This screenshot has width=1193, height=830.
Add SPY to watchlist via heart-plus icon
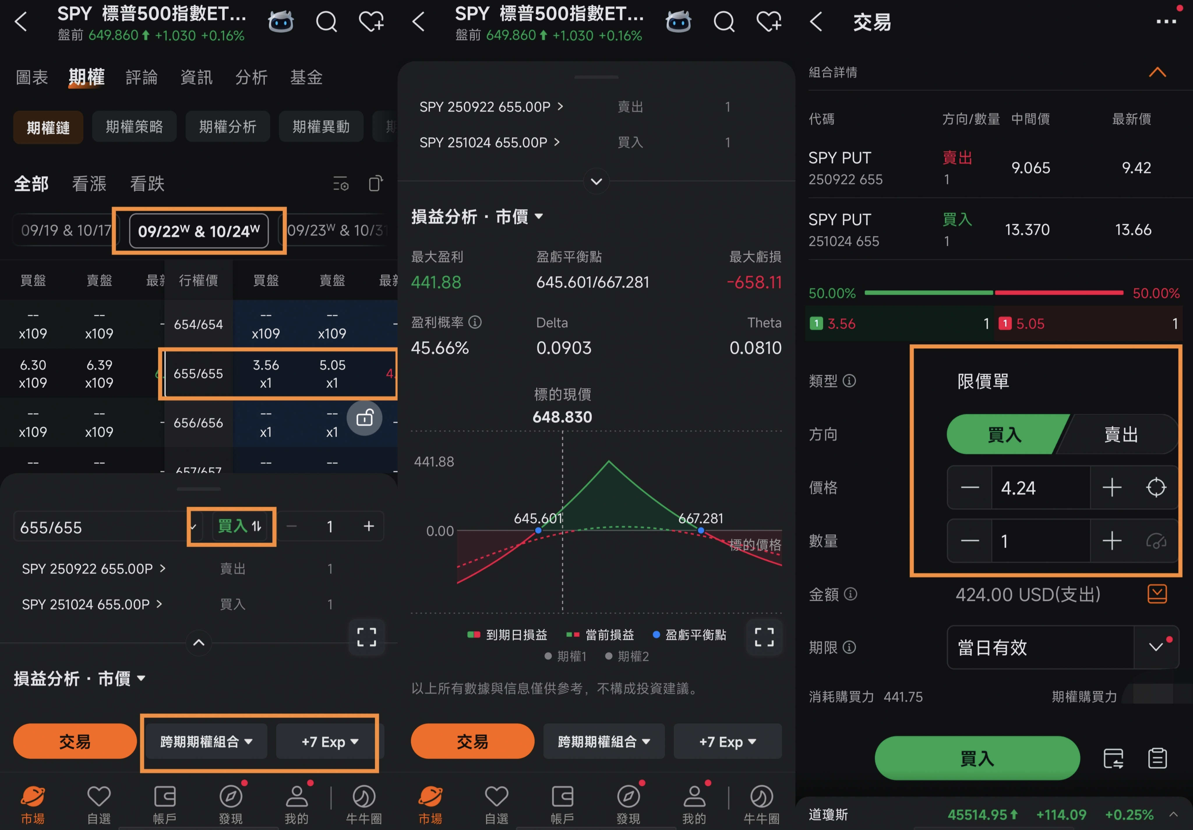tap(371, 22)
